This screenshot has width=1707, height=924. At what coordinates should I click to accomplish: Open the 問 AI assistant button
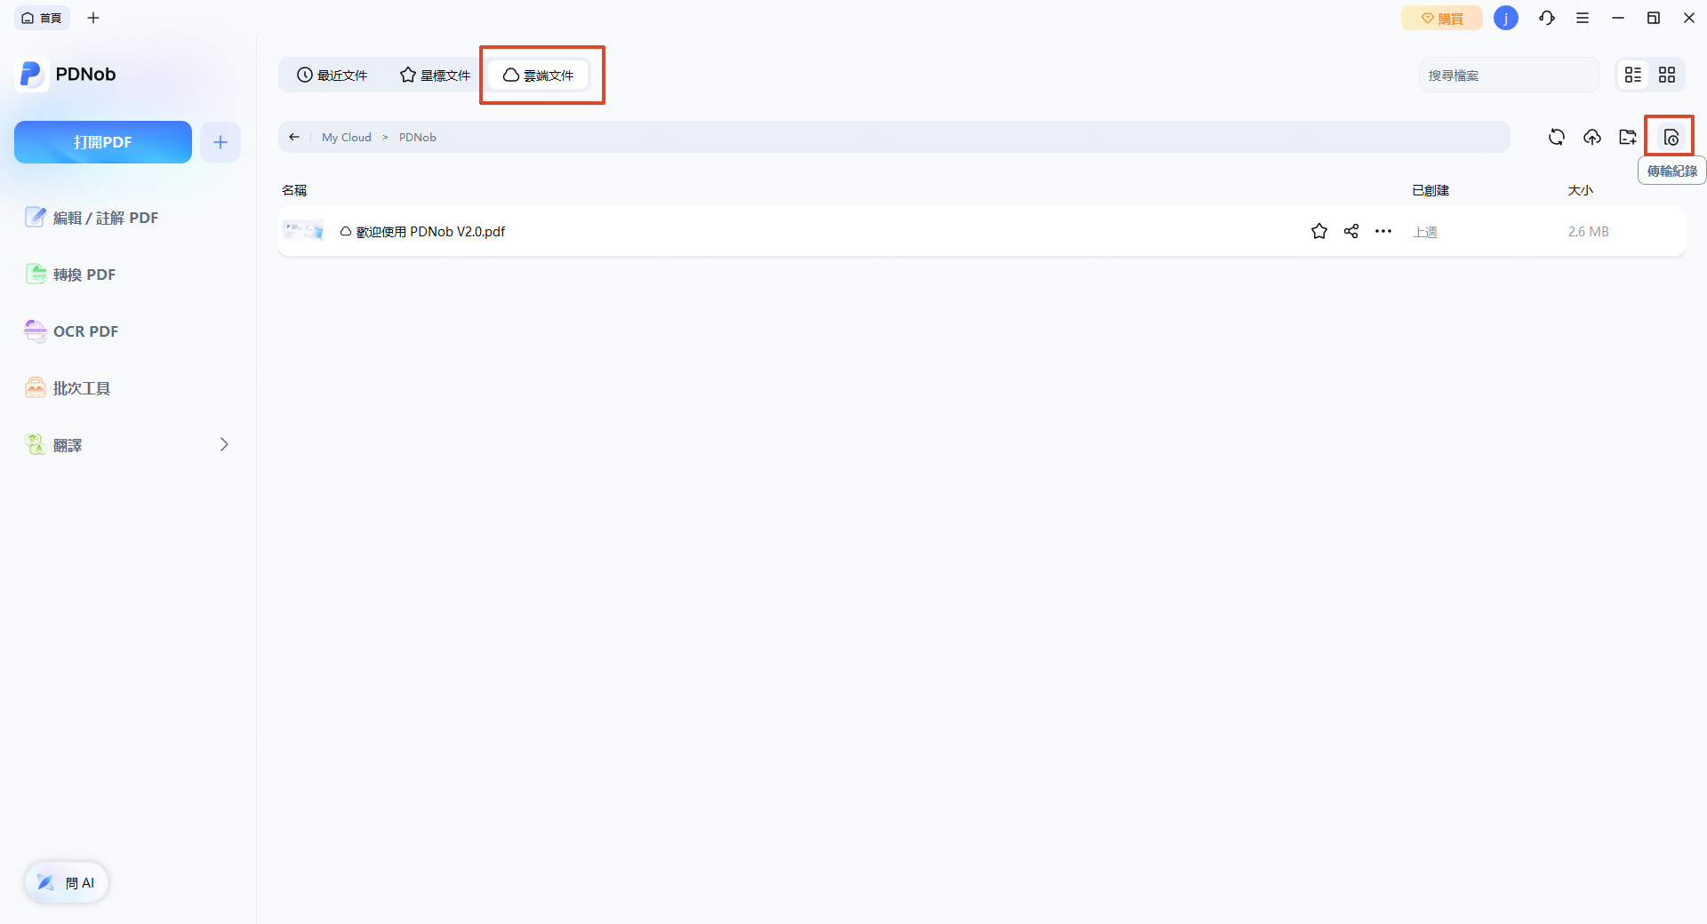(x=67, y=882)
